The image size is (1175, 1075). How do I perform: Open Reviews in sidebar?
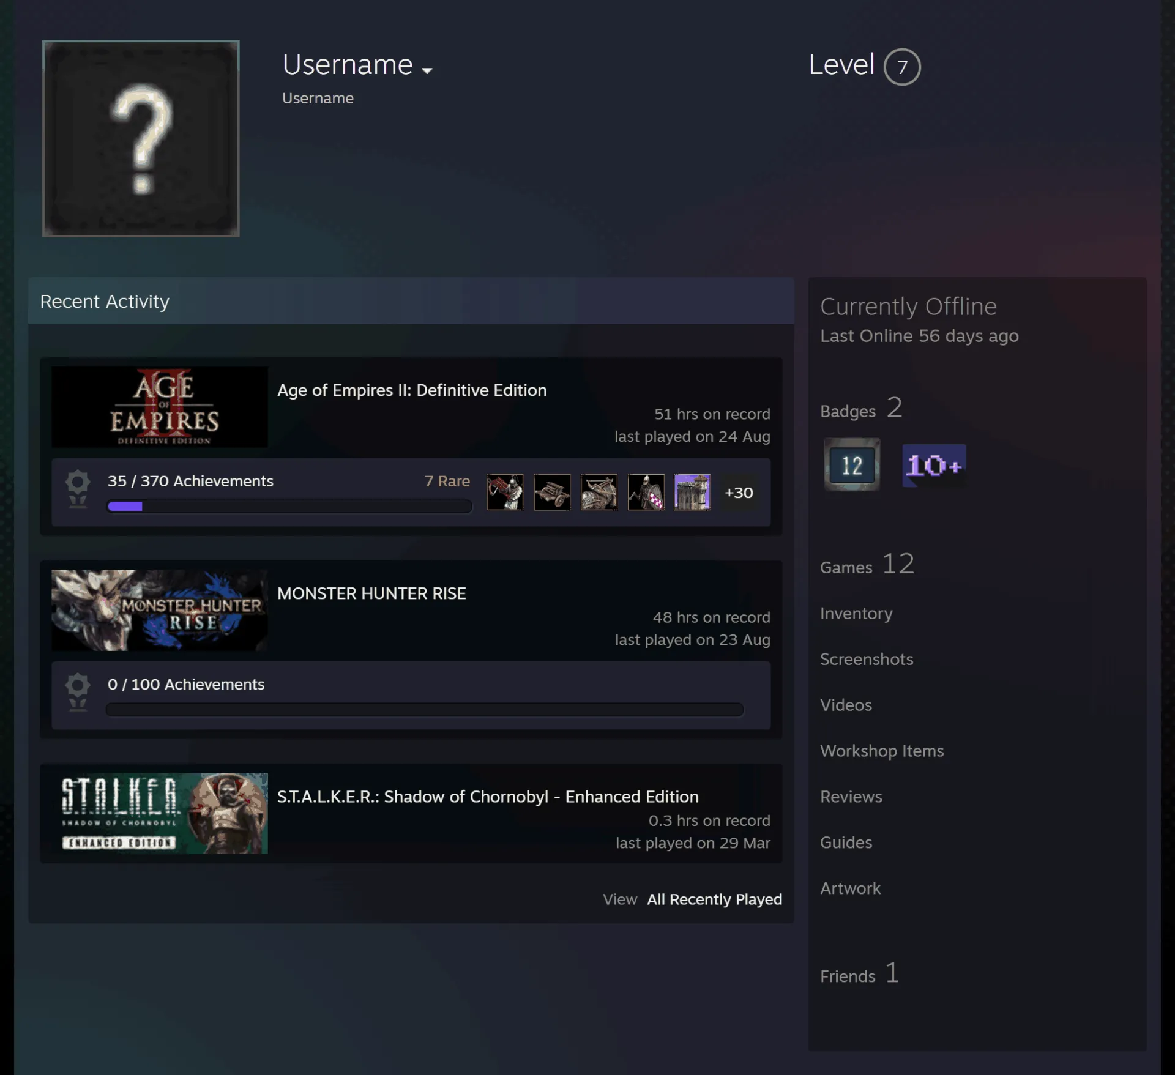point(851,797)
